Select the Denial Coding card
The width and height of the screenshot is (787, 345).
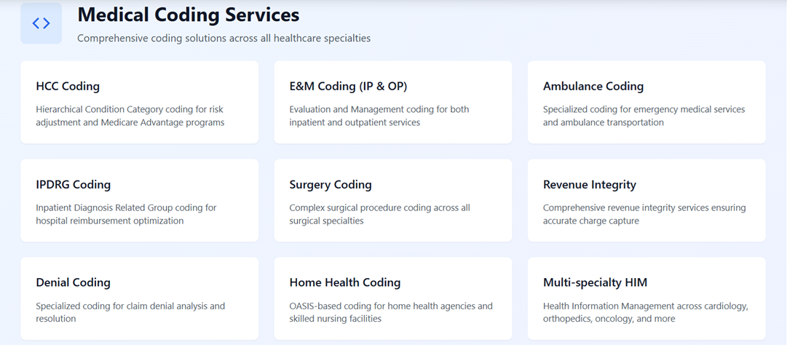[140, 299]
